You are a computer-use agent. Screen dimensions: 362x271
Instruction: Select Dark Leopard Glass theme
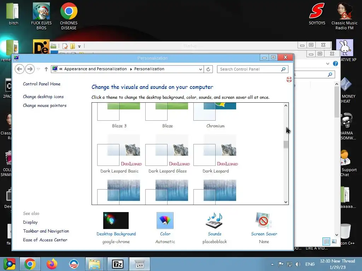(167, 154)
